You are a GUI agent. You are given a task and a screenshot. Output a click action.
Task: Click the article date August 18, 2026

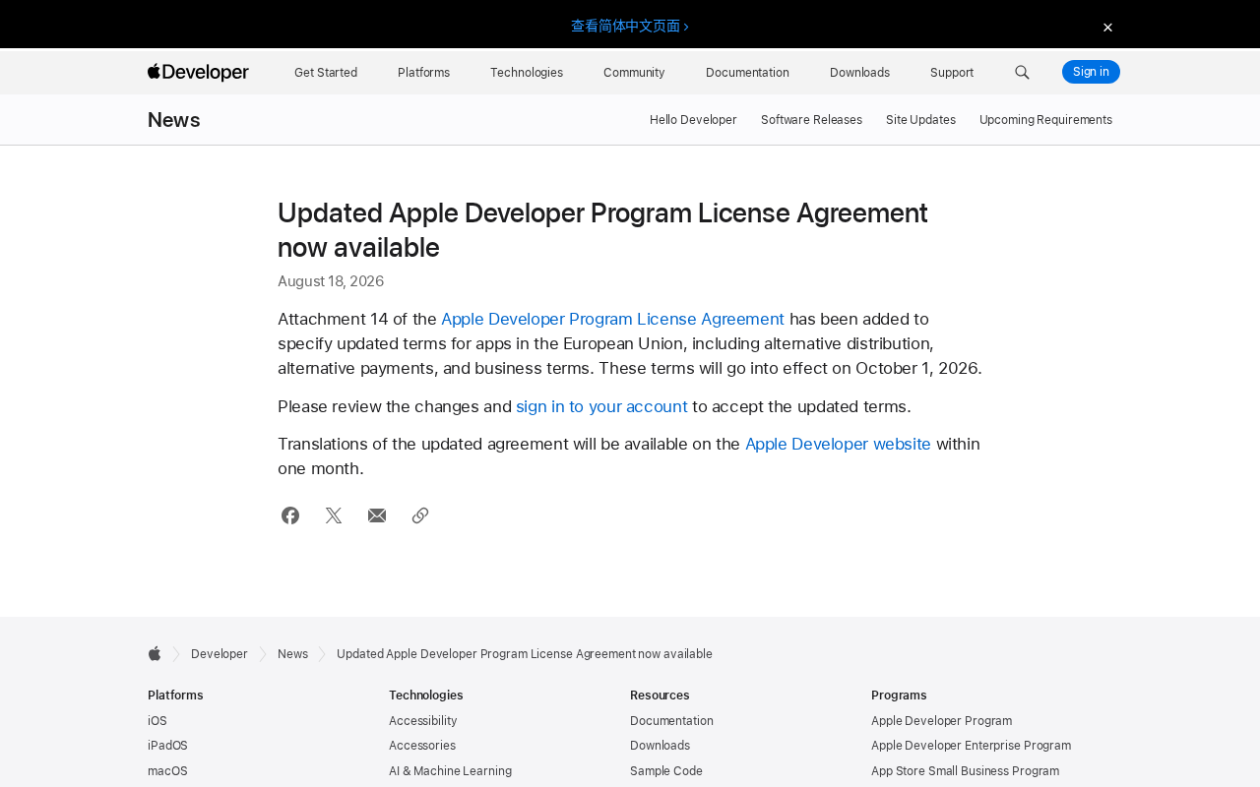coord(331,281)
